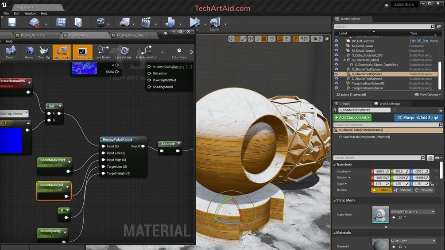Open Location type dropdown arrow
This screenshot has width=445, height=250.
click(350, 172)
